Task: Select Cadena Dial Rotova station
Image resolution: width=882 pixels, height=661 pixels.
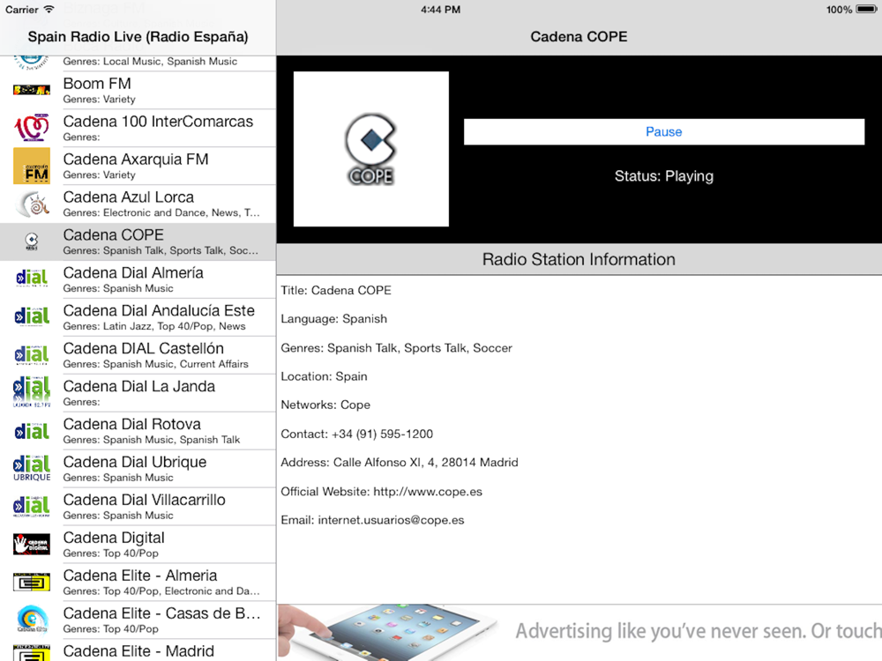Action: click(138, 431)
